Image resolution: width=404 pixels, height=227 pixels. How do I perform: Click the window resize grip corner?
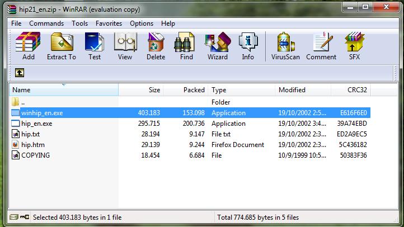click(396, 220)
